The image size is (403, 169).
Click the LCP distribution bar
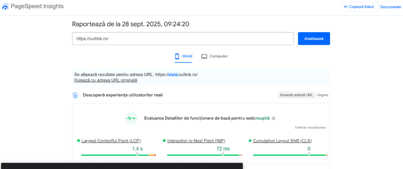click(119, 155)
